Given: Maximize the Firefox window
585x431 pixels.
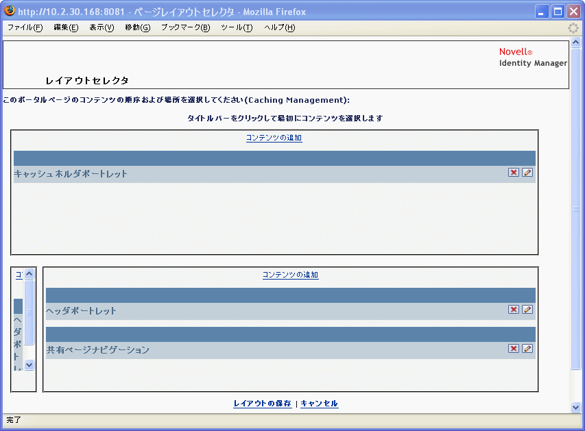Looking at the screenshot, I should (x=558, y=11).
